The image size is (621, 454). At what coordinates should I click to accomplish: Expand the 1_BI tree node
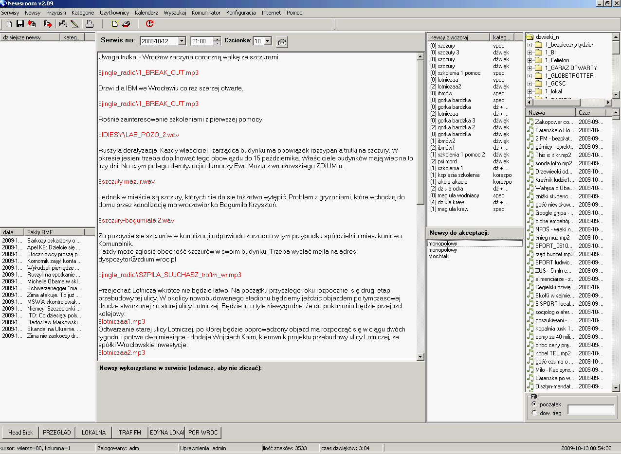pyautogui.click(x=530, y=52)
